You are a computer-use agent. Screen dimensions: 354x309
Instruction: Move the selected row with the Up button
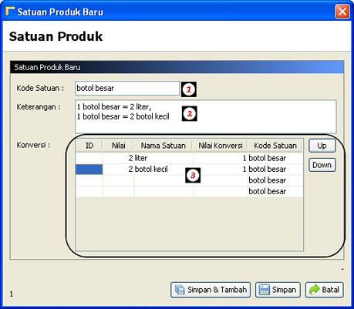(x=322, y=146)
